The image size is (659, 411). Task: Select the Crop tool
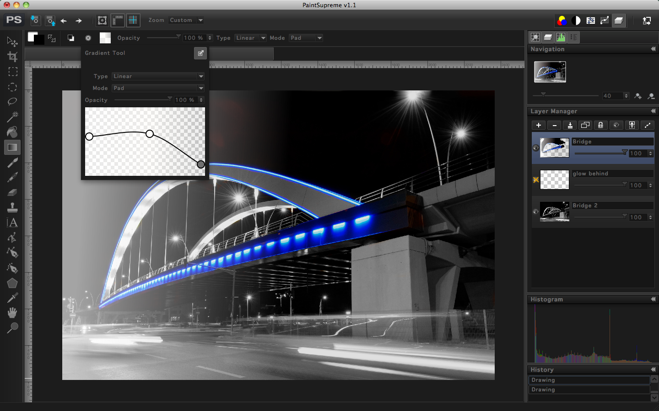(x=12, y=57)
